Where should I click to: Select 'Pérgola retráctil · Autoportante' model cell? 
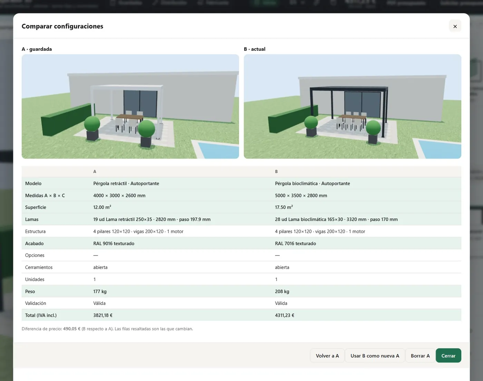(126, 183)
